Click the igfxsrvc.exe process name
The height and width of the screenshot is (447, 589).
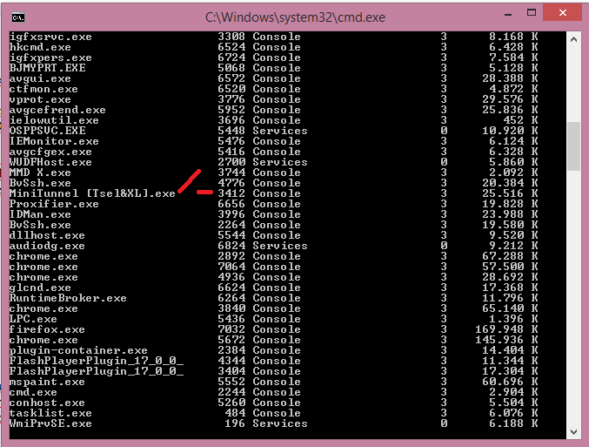tap(50, 37)
